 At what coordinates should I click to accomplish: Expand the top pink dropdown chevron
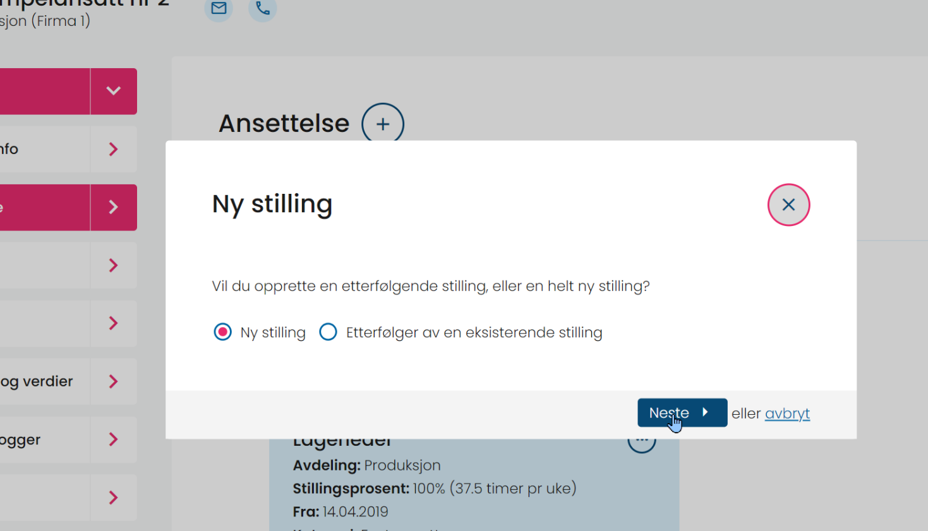(114, 91)
